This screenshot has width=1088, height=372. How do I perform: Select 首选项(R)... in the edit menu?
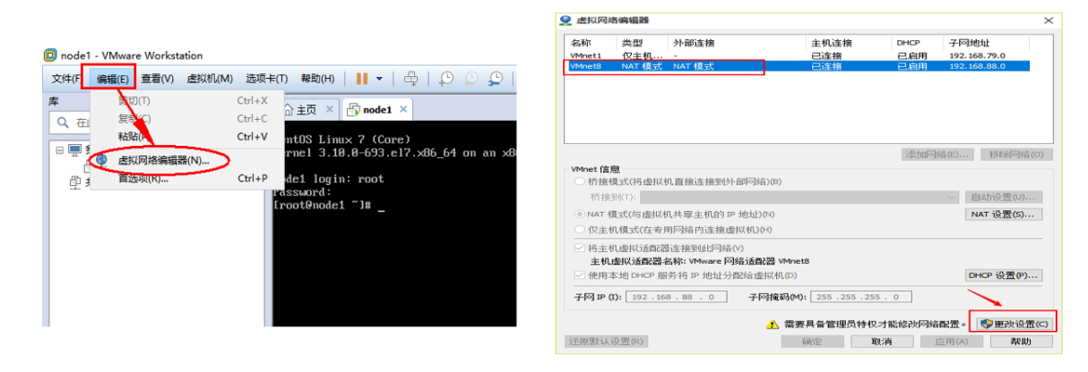pos(143,178)
